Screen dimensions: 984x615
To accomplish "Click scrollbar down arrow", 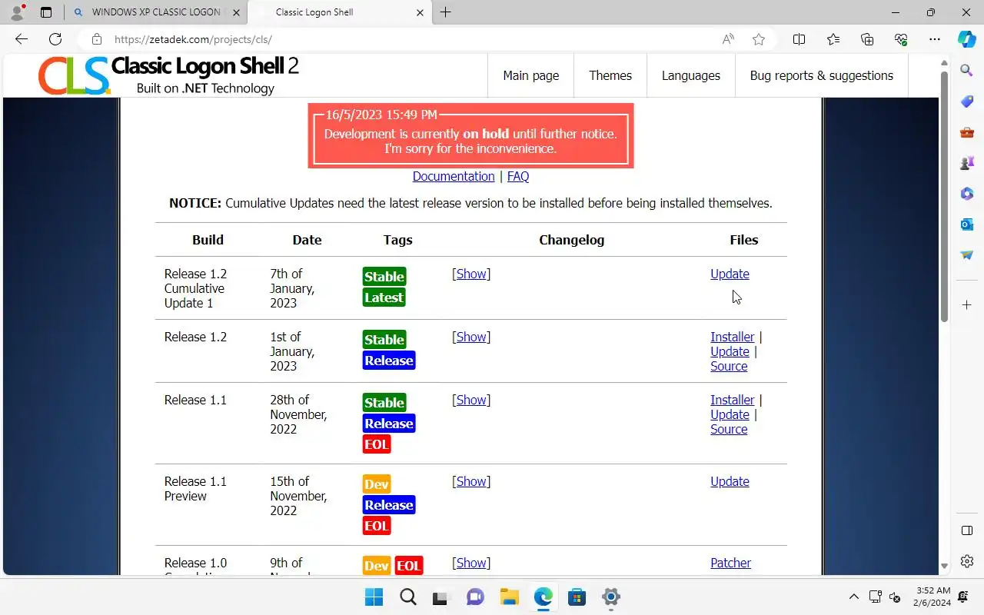I will coord(945,567).
